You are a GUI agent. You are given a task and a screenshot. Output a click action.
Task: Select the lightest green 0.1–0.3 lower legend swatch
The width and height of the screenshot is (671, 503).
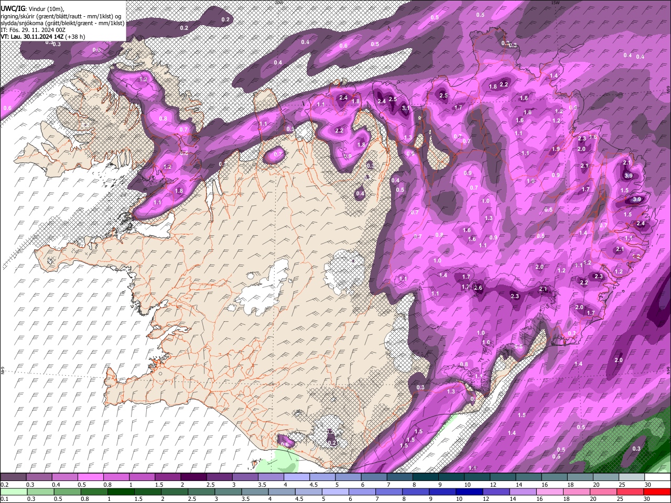[14, 491]
